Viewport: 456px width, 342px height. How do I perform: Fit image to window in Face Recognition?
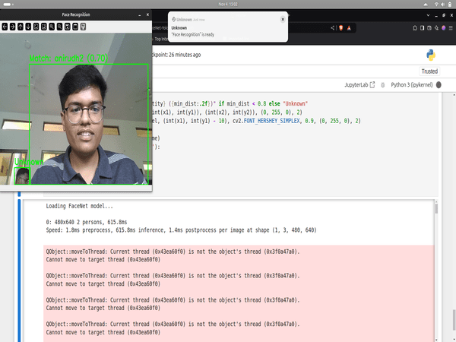[x=44, y=27]
